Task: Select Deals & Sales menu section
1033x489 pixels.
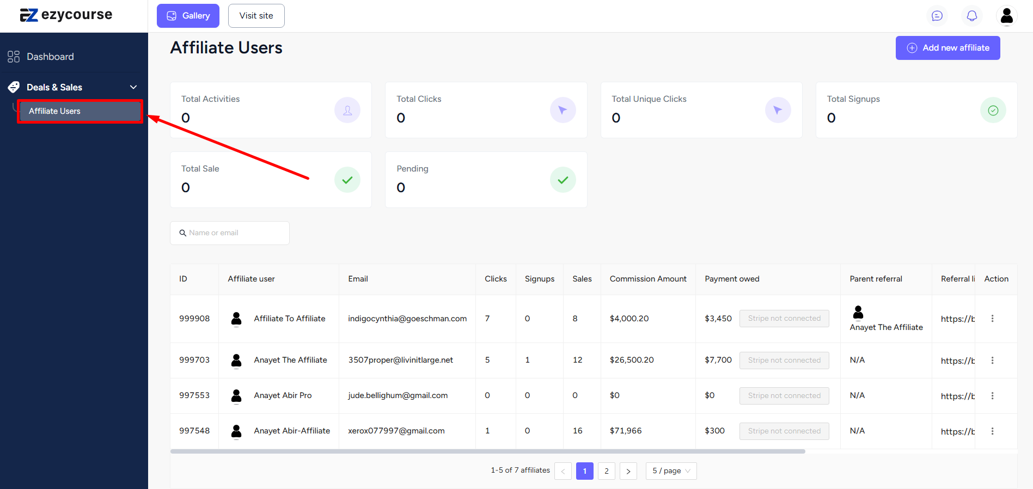Action: [74, 87]
